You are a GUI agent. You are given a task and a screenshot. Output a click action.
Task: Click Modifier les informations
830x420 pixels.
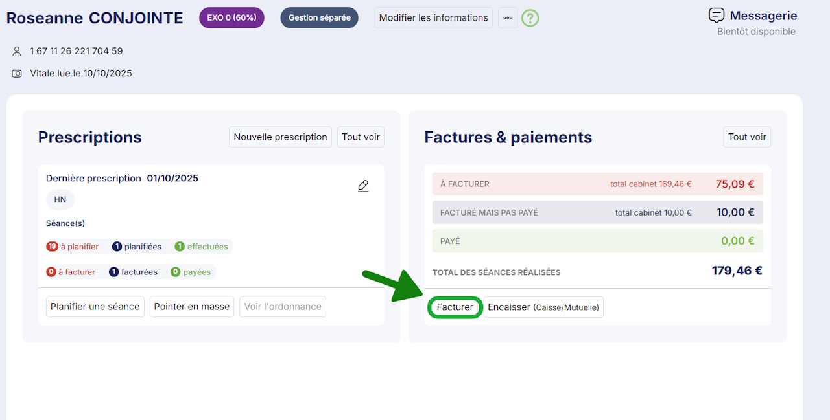pyautogui.click(x=433, y=18)
